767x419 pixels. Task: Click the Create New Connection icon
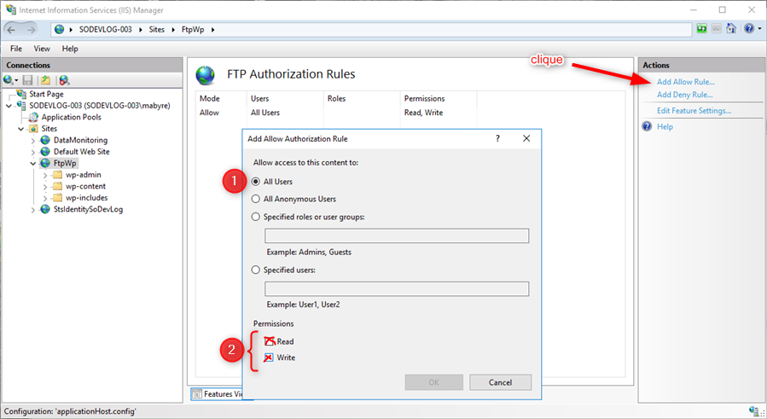(8, 79)
